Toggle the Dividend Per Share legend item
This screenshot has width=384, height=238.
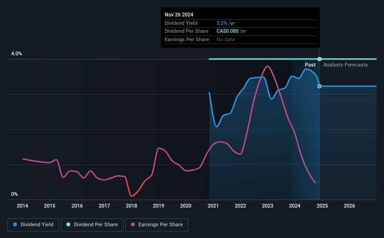pyautogui.click(x=95, y=225)
